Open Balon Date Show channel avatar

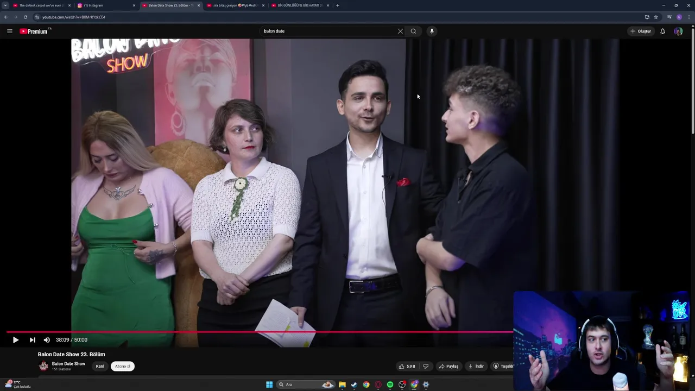[43, 366]
